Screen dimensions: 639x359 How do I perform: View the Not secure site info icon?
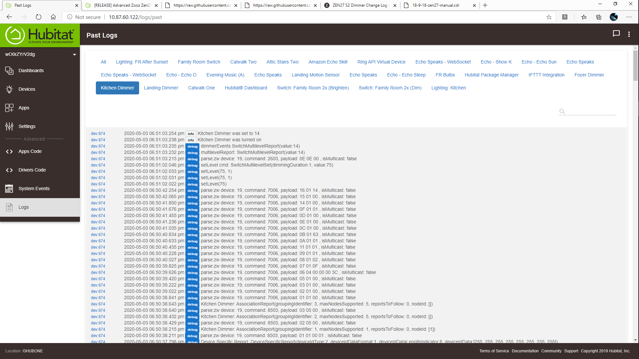70,17
